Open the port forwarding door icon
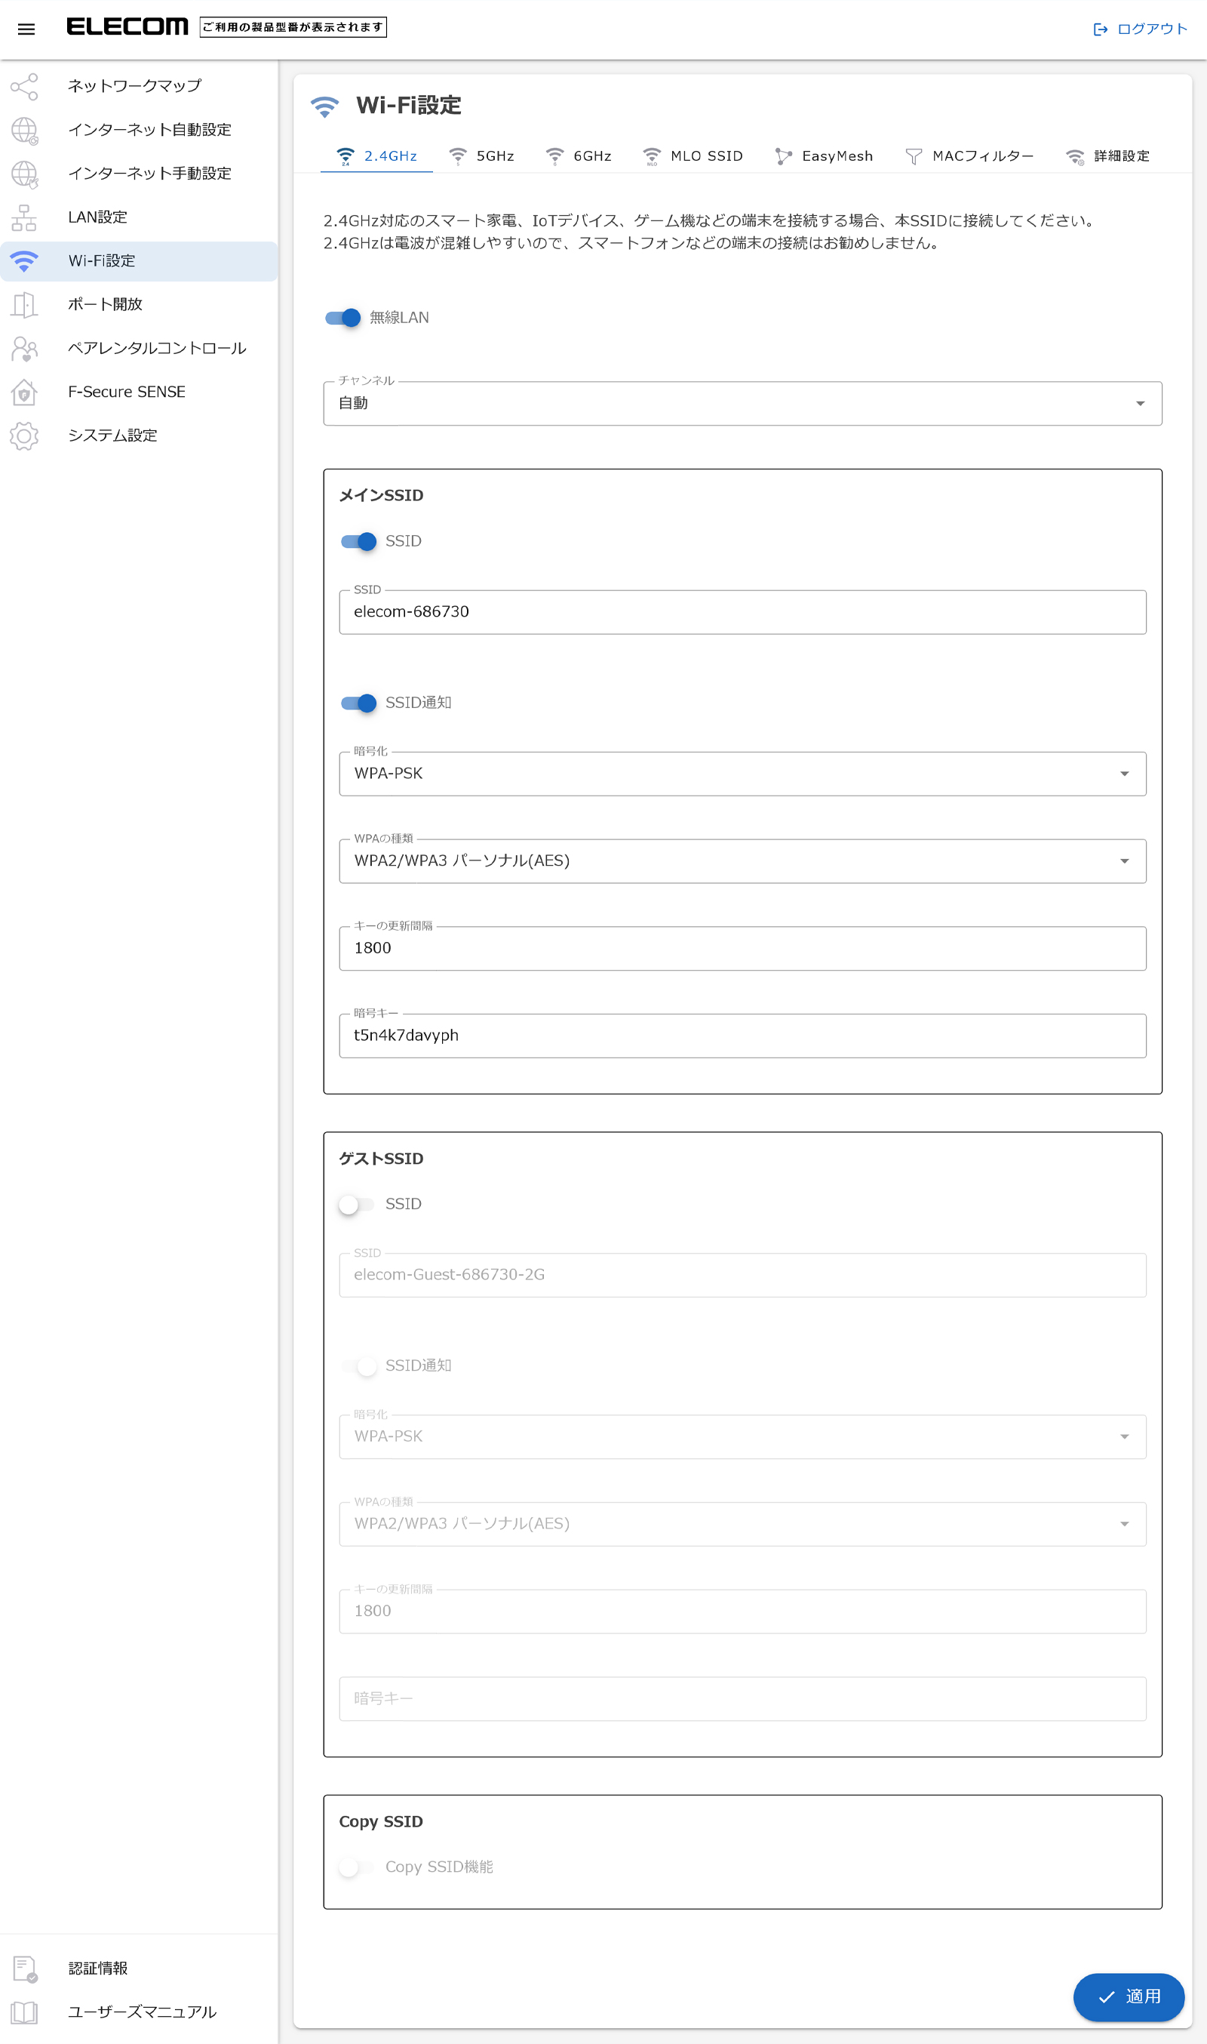 click(x=24, y=304)
